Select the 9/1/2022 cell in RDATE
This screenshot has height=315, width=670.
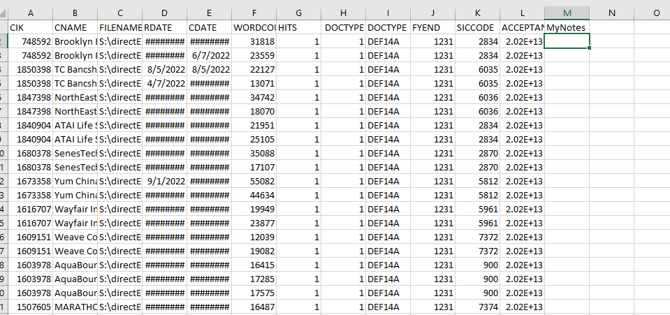pyautogui.click(x=164, y=181)
